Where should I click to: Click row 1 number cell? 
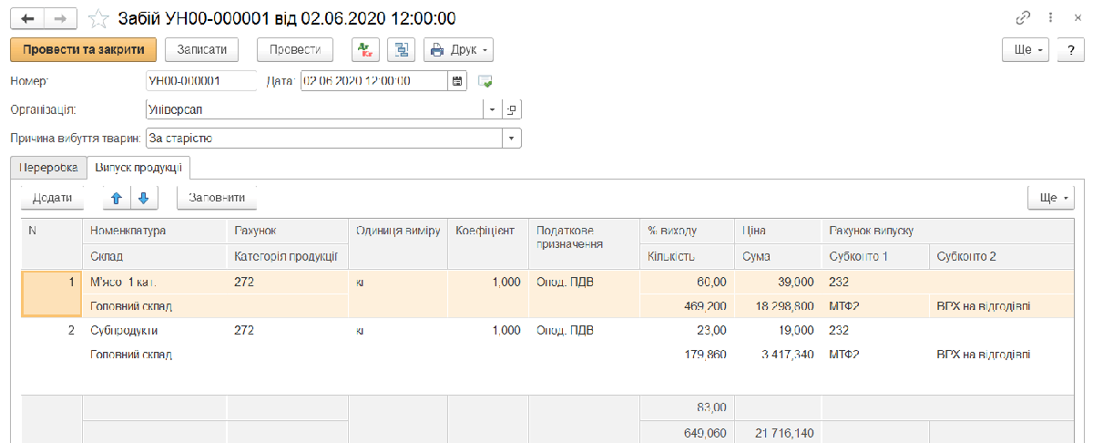point(52,294)
